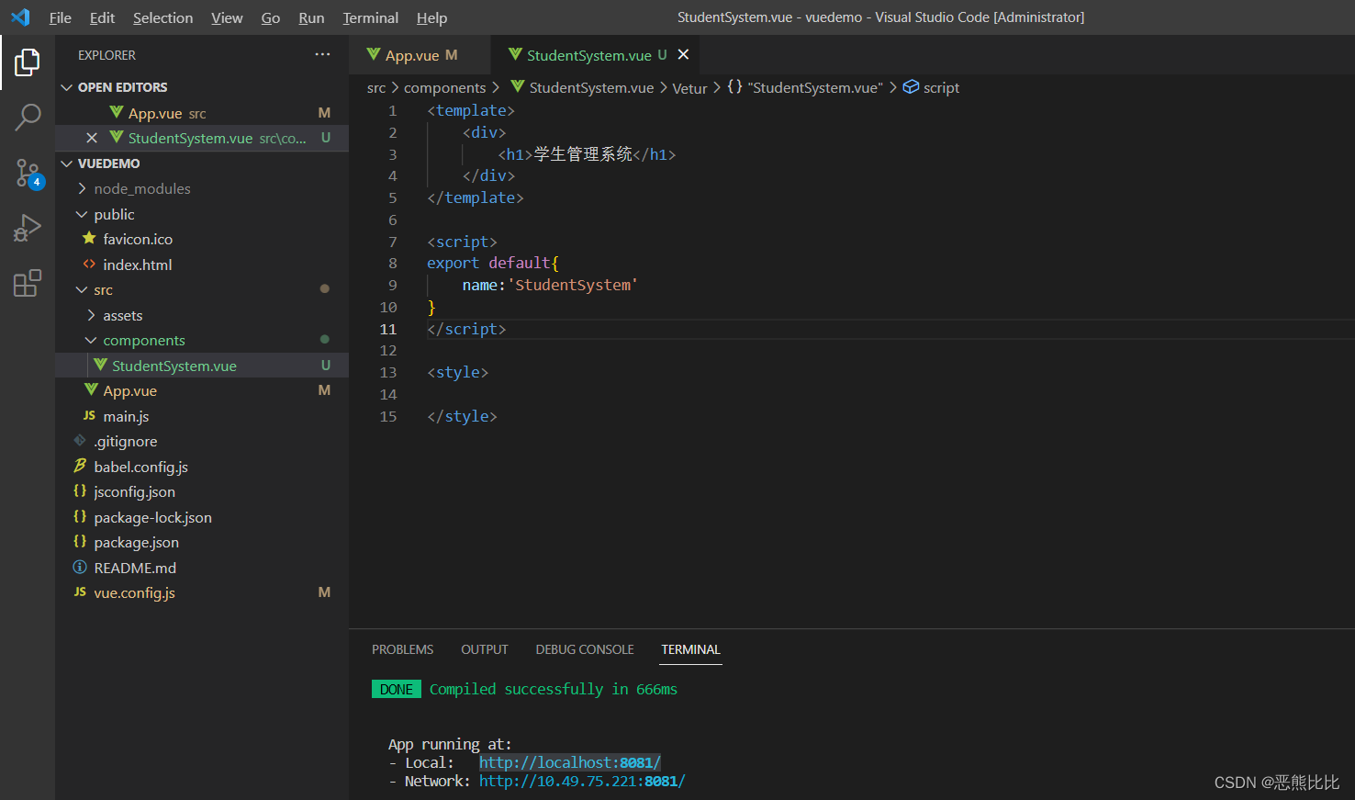Click 'export default{' on line 8
The image size is (1355, 800).
pos(493,263)
